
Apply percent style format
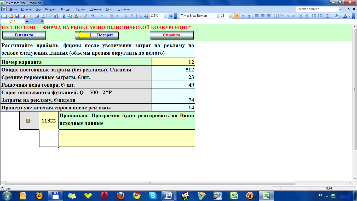coord(288,16)
